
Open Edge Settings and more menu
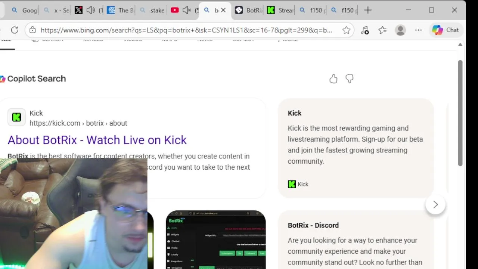pyautogui.click(x=418, y=30)
